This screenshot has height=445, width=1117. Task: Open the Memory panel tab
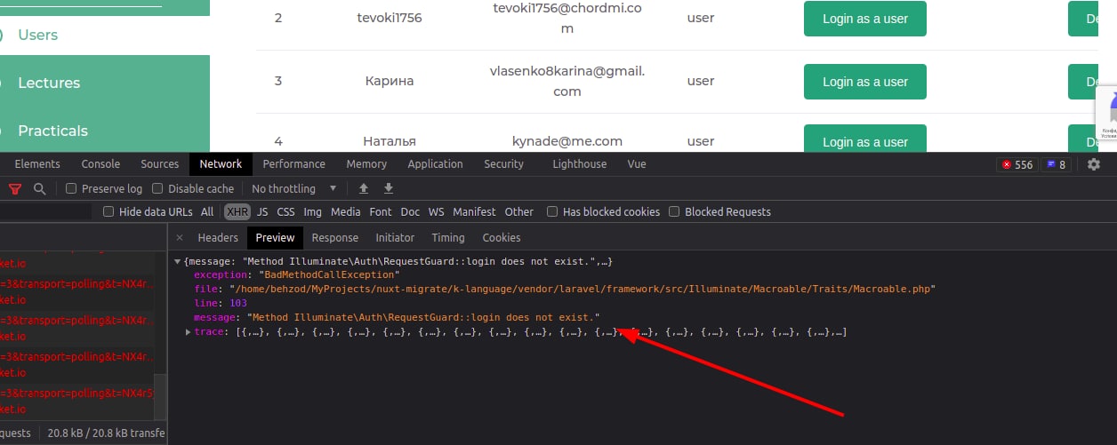point(366,164)
